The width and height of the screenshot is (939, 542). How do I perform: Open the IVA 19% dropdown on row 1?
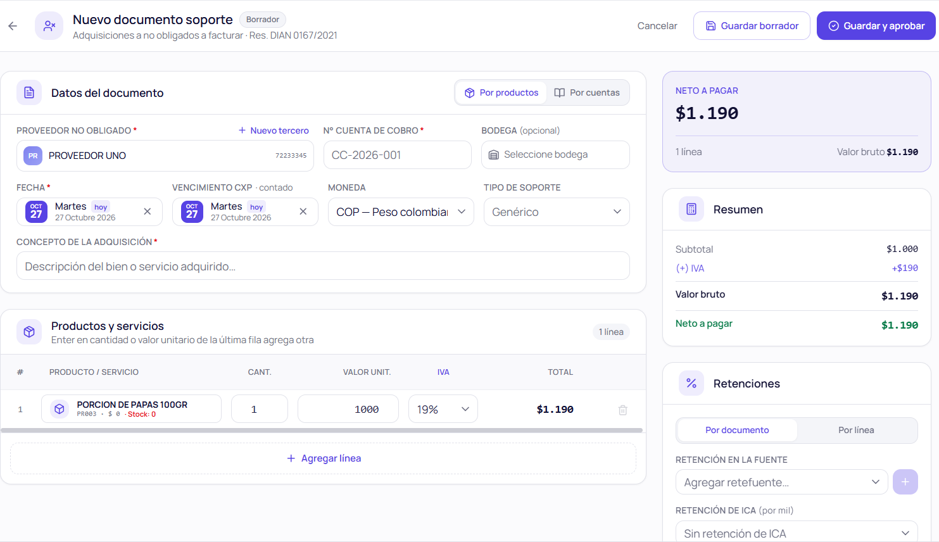point(443,409)
